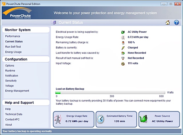Open Energy Usage page
The height and width of the screenshot is (135, 183).
13,52
